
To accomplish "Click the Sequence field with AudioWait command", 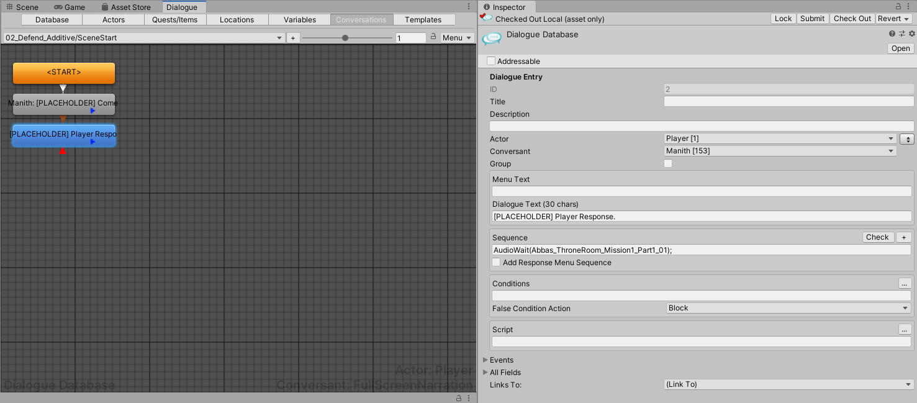I will click(702, 250).
